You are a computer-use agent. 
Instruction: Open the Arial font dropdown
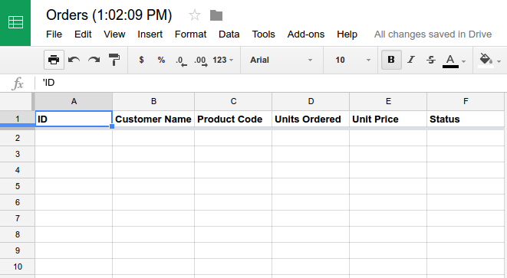point(281,60)
